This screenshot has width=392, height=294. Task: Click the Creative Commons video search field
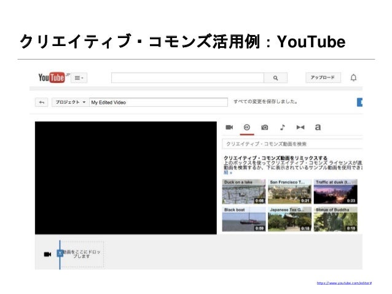[x=292, y=144]
